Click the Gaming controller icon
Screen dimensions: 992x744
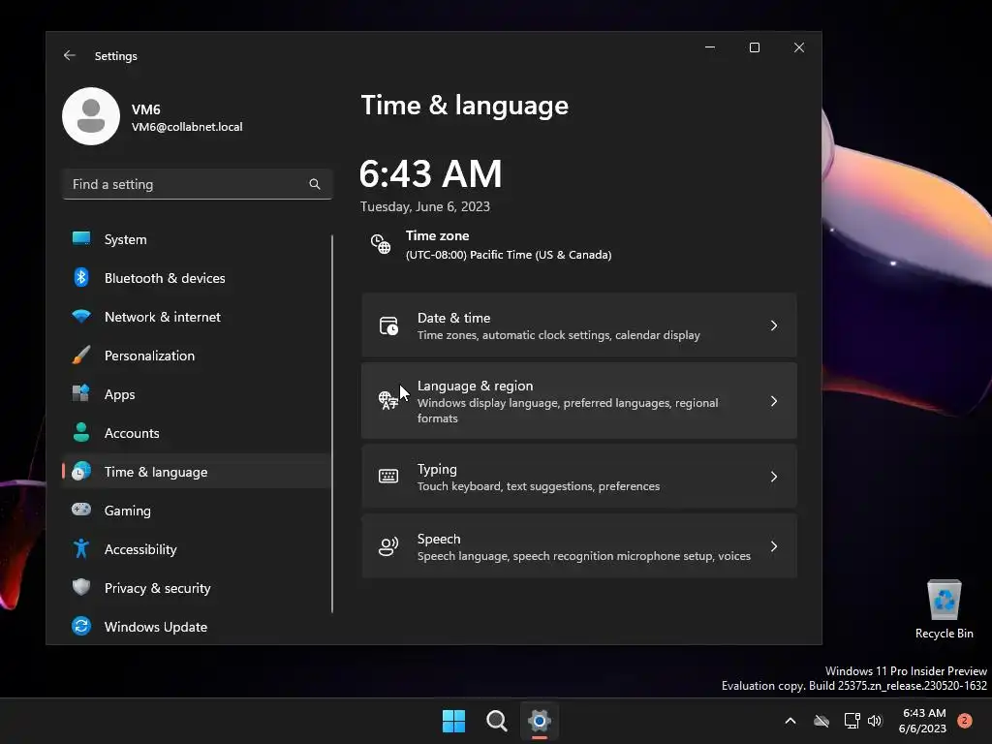tap(81, 510)
